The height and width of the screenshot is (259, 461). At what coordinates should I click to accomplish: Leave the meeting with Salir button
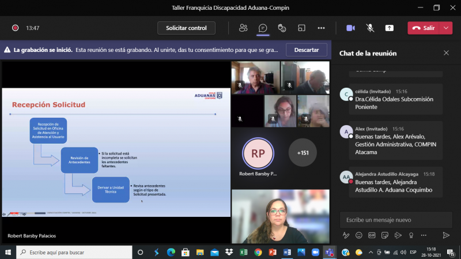pos(424,28)
